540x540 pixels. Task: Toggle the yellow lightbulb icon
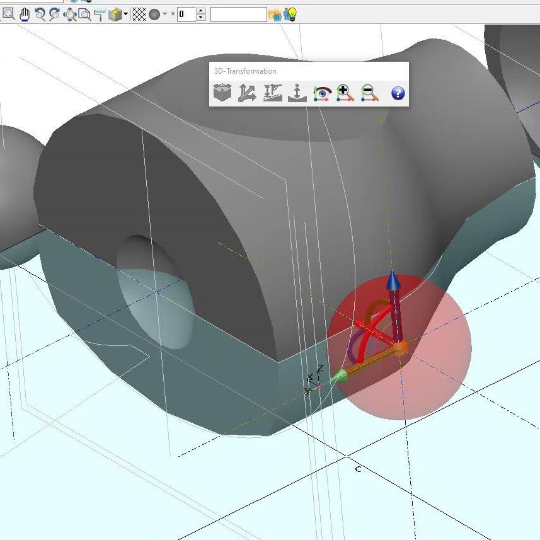point(290,14)
